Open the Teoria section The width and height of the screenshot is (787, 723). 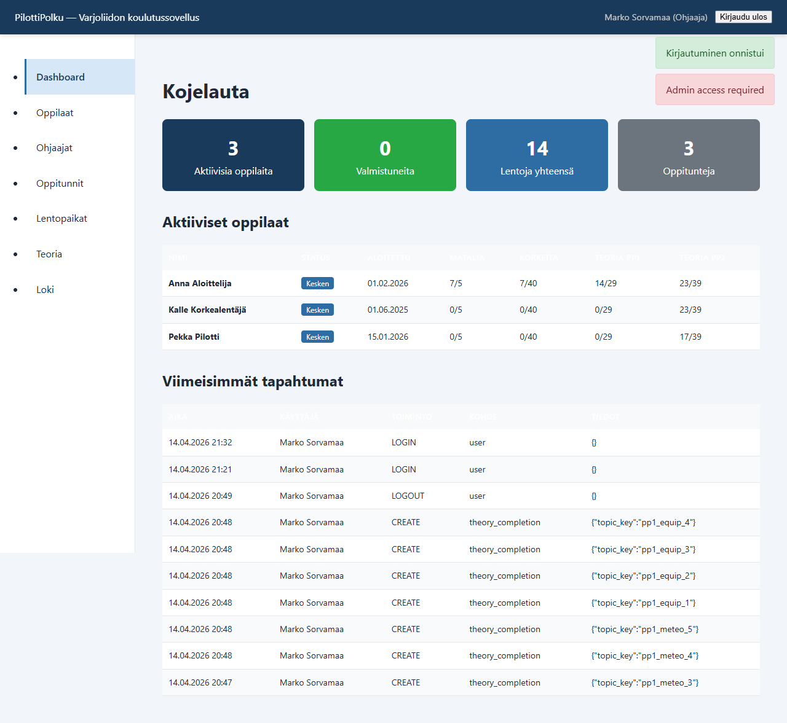coord(49,254)
